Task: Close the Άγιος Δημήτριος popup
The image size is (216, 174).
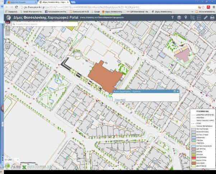Action: [178, 91]
